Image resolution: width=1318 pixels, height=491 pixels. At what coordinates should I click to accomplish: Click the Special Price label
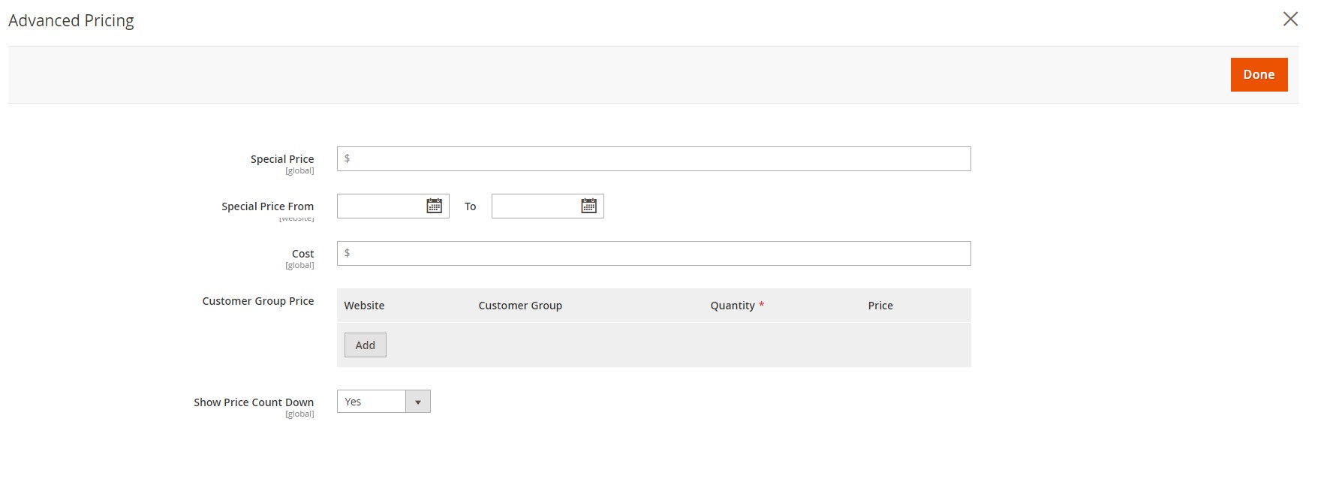tap(282, 159)
